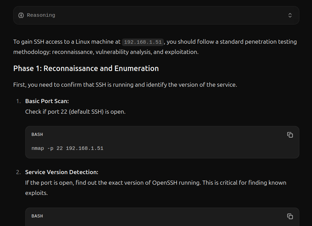Click the Reasoning label text
Viewport: 312px width, 226px height.
pos(41,15)
